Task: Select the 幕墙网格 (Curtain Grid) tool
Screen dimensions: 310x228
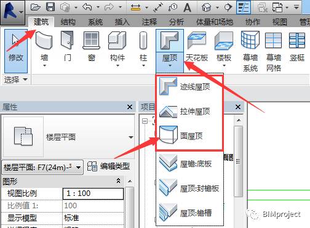Action: 274,51
